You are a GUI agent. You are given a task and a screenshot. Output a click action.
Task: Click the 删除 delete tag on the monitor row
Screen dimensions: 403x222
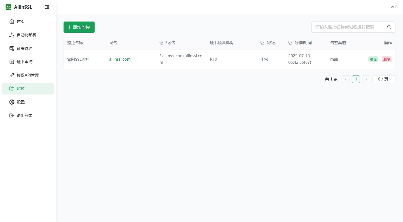click(386, 59)
